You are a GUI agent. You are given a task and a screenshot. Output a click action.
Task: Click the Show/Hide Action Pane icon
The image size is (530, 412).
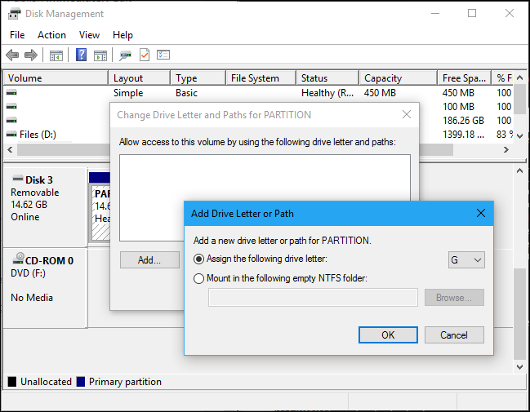coord(100,55)
